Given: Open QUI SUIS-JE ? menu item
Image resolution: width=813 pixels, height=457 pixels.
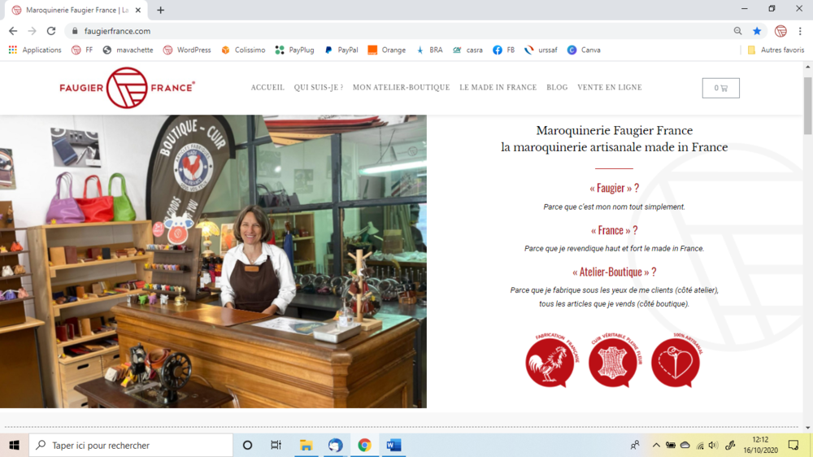Looking at the screenshot, I should 319,88.
